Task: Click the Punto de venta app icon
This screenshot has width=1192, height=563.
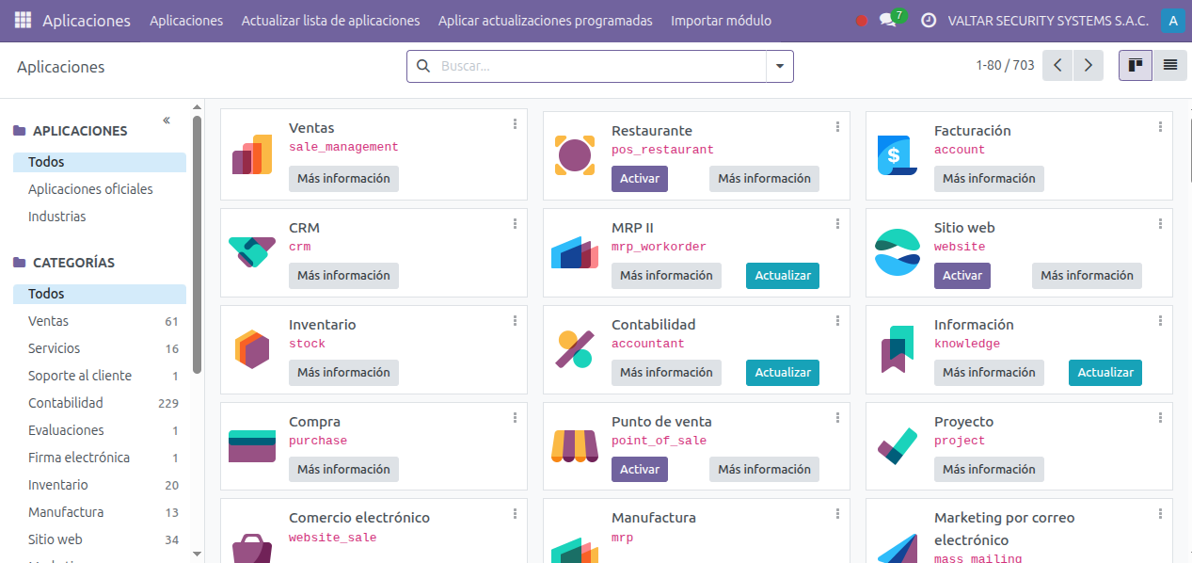Action: click(575, 446)
